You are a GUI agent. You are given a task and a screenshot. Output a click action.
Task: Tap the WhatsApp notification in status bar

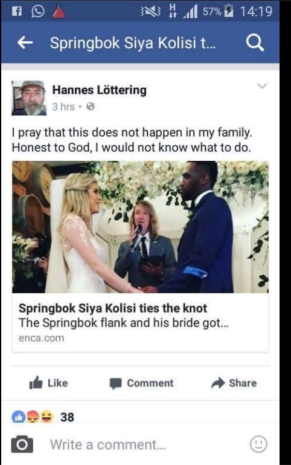click(37, 11)
